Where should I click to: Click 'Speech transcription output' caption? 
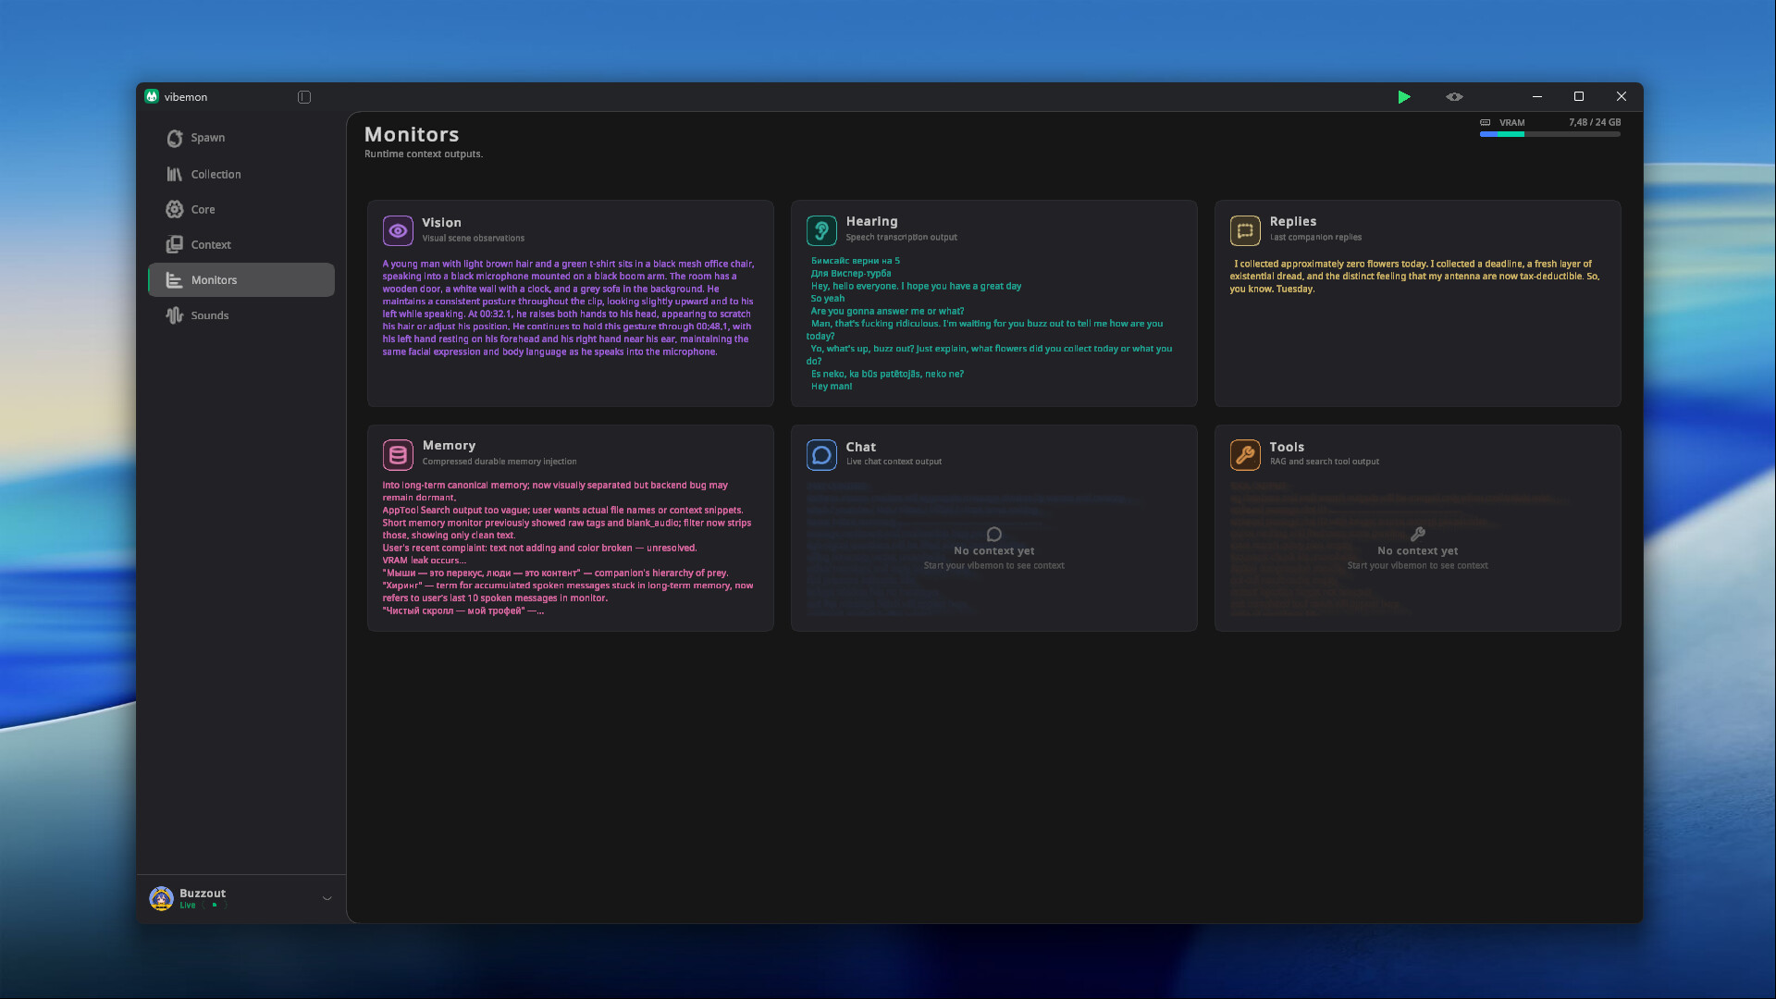(x=901, y=238)
